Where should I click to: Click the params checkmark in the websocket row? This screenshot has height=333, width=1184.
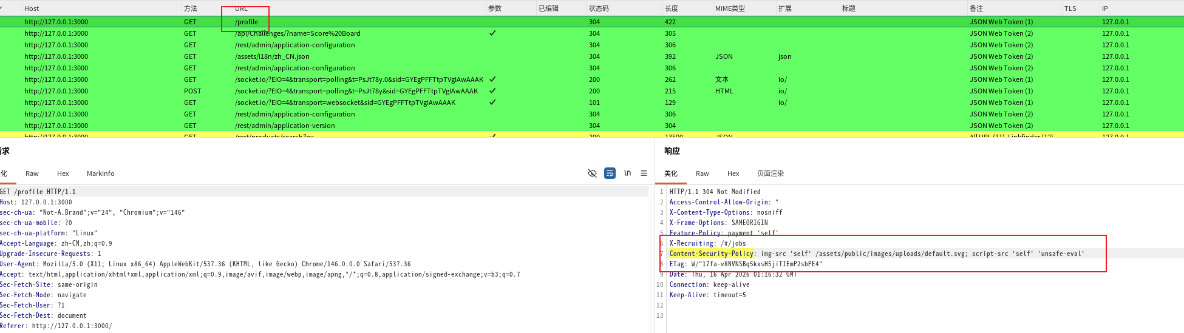pyautogui.click(x=492, y=103)
